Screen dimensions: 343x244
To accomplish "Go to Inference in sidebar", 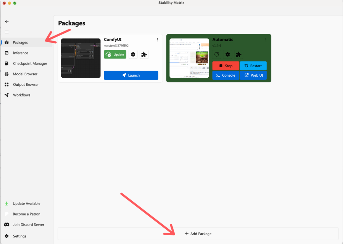I will [20, 53].
